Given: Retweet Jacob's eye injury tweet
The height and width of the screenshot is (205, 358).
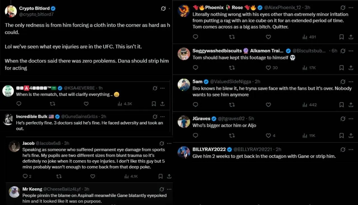Looking at the screenshot, I should pos(59,176).
